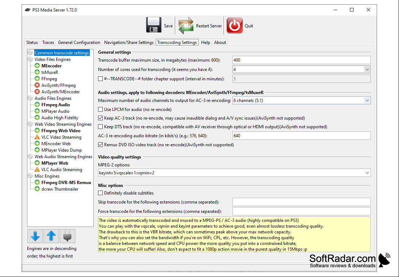Open the Status tab
399x277 pixels.
pos(32,43)
